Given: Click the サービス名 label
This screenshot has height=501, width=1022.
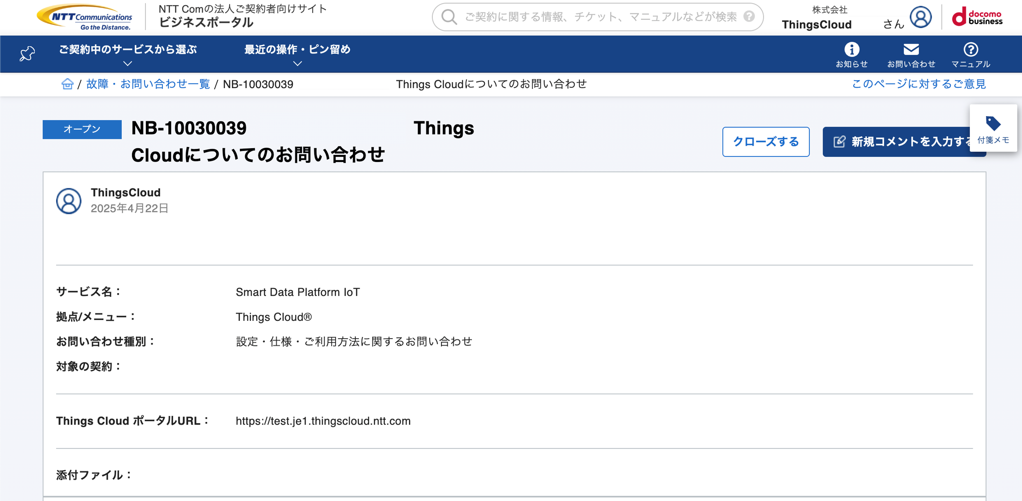Looking at the screenshot, I should click(x=89, y=292).
